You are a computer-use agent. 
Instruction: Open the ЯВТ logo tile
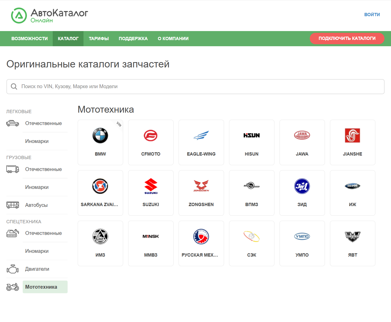tap(352, 236)
